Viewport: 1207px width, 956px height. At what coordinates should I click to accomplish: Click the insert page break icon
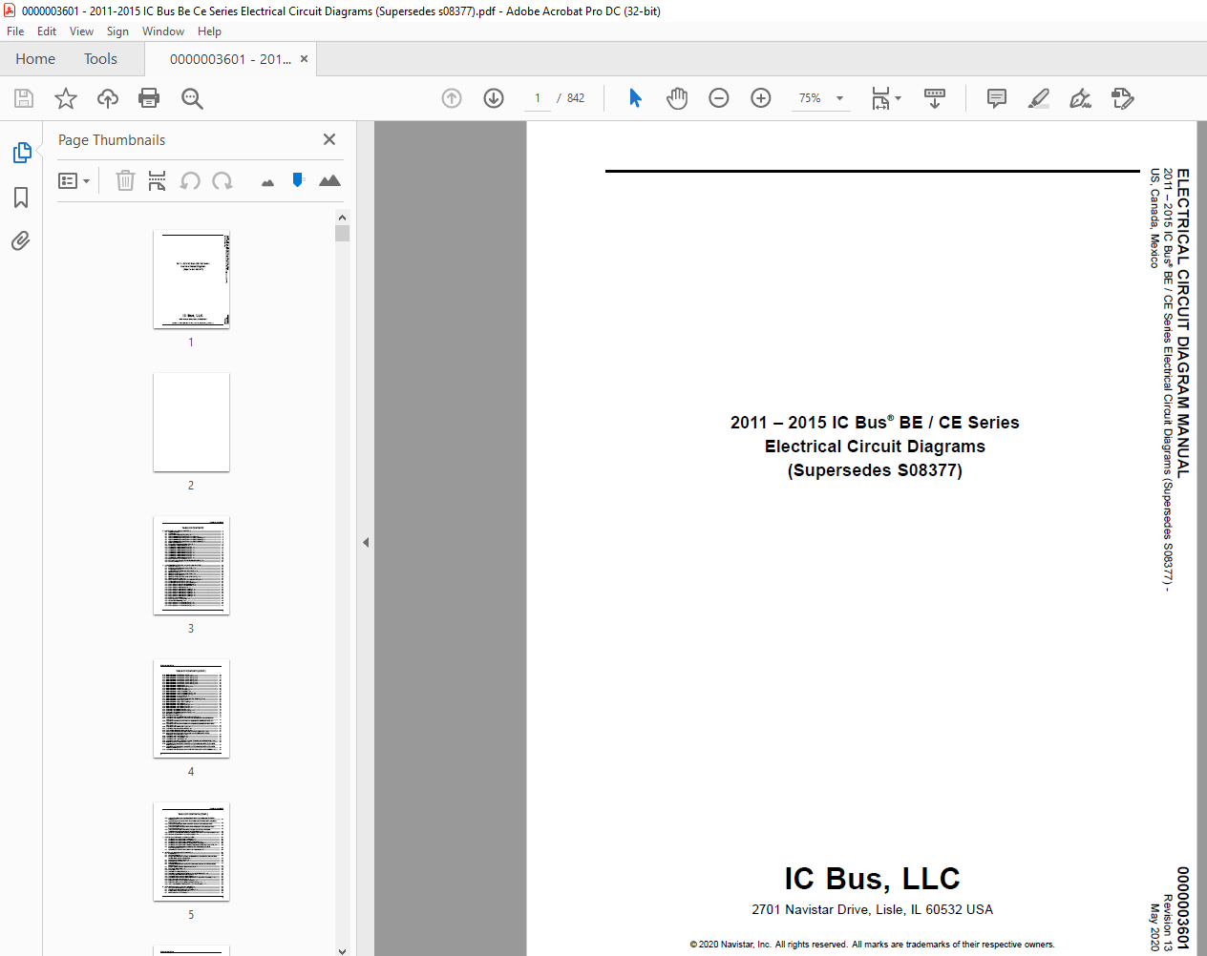(x=158, y=180)
